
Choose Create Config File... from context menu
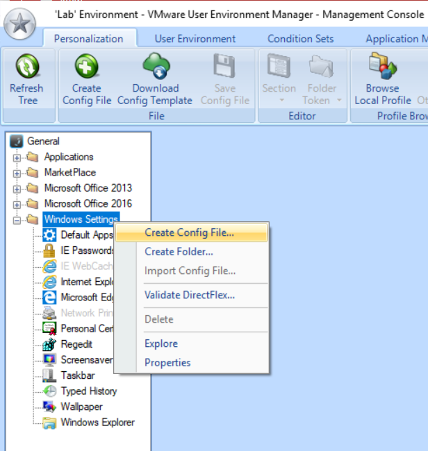pyautogui.click(x=191, y=232)
